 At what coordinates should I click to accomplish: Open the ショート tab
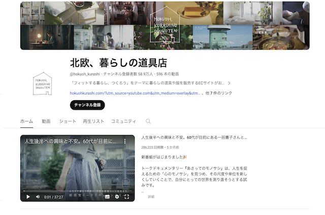pyautogui.click(x=68, y=121)
